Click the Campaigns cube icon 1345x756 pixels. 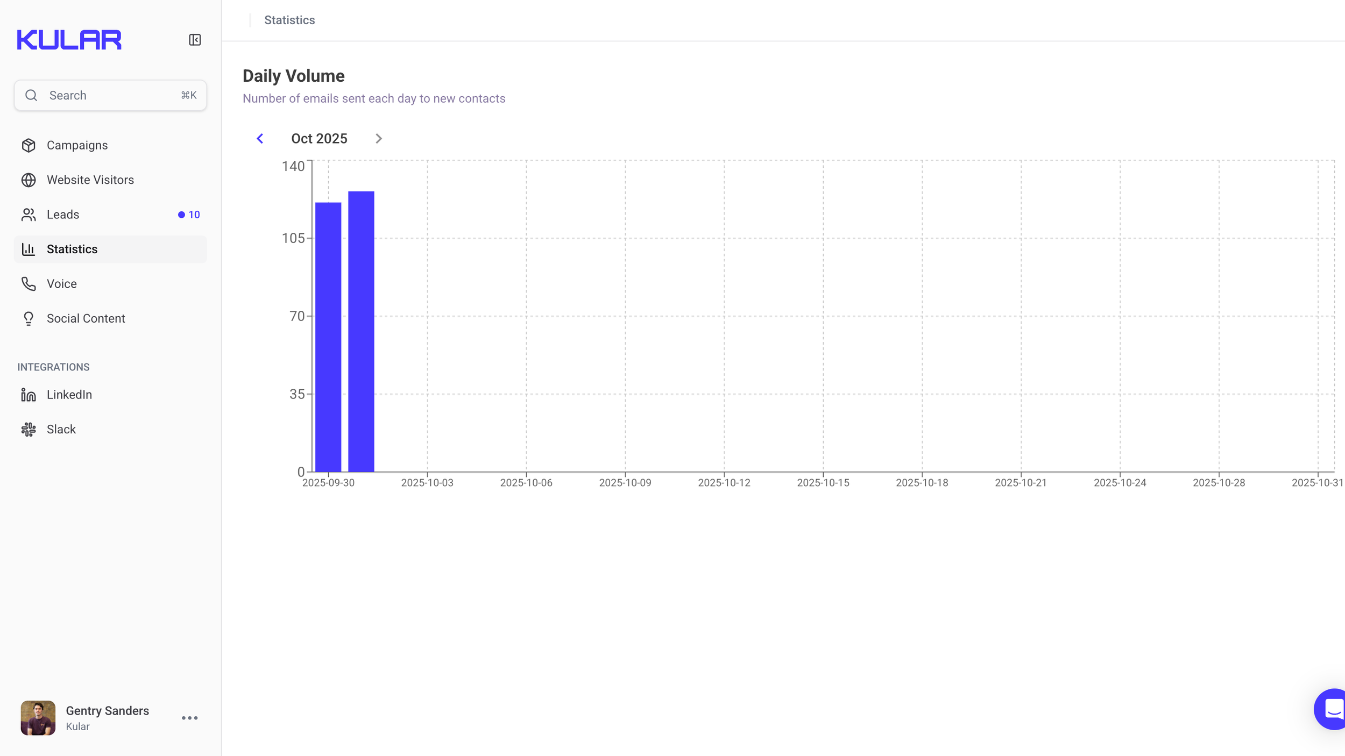29,145
